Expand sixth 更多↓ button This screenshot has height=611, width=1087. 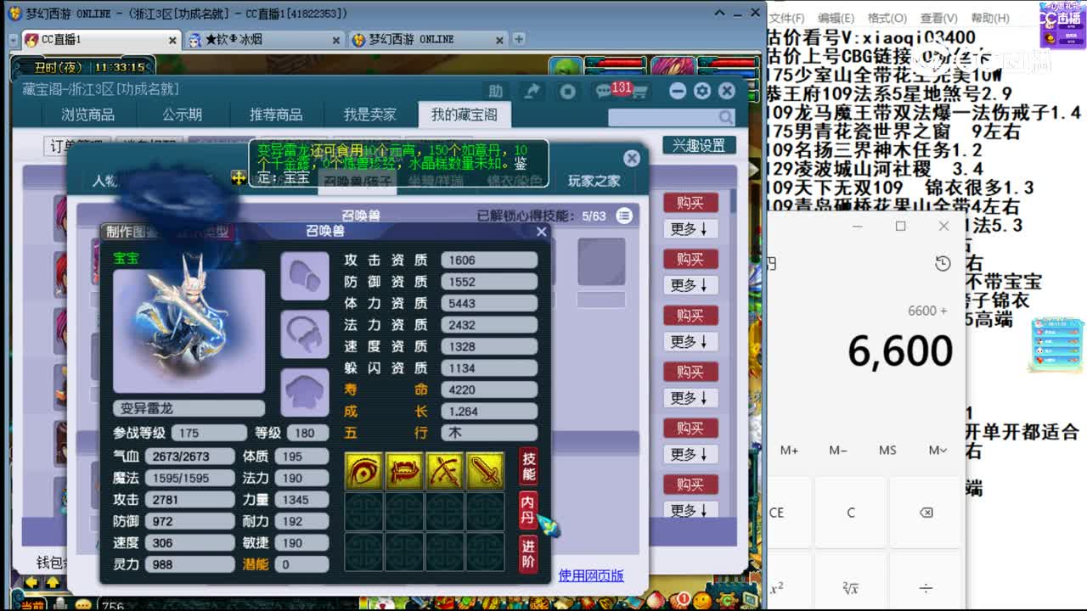click(x=690, y=510)
